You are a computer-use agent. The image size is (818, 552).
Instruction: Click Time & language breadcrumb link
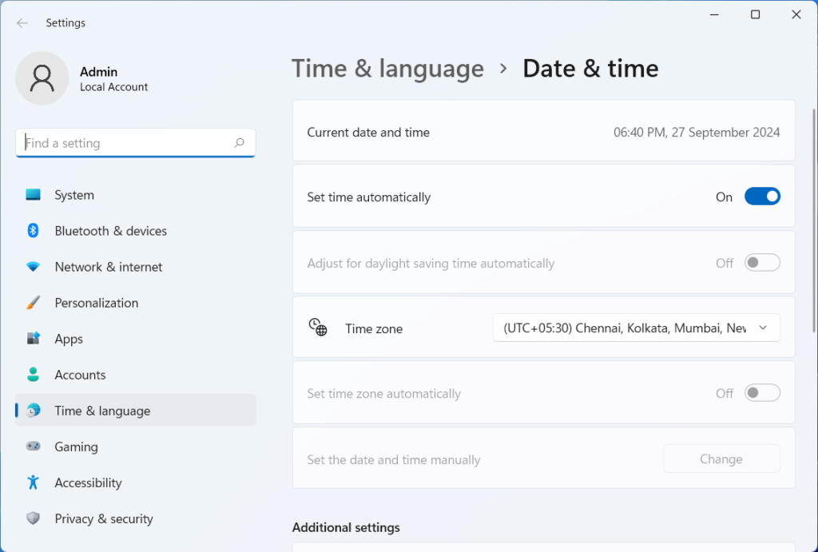point(387,69)
